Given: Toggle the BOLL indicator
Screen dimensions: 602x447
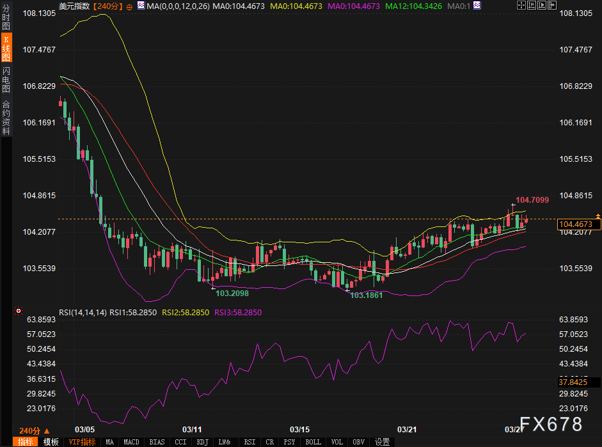Looking at the screenshot, I should (313, 442).
